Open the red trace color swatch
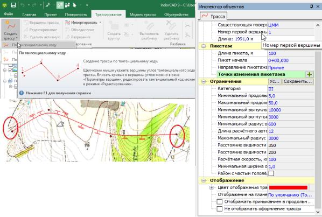Viewport: 322px width, 217px height. point(288,187)
